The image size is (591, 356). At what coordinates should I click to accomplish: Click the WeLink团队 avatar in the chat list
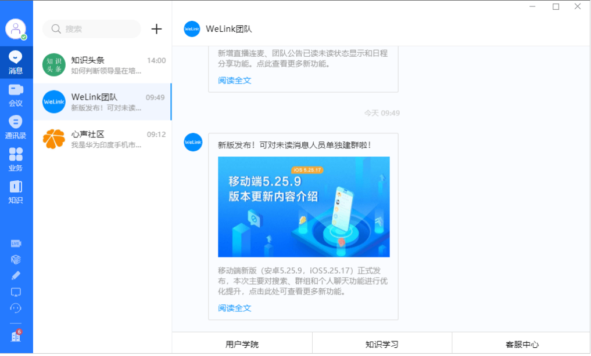coord(54,102)
